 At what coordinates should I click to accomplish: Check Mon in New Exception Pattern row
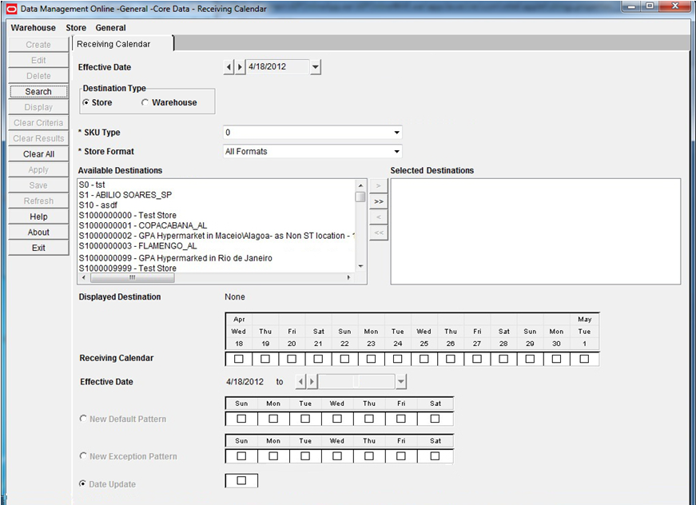tap(273, 455)
